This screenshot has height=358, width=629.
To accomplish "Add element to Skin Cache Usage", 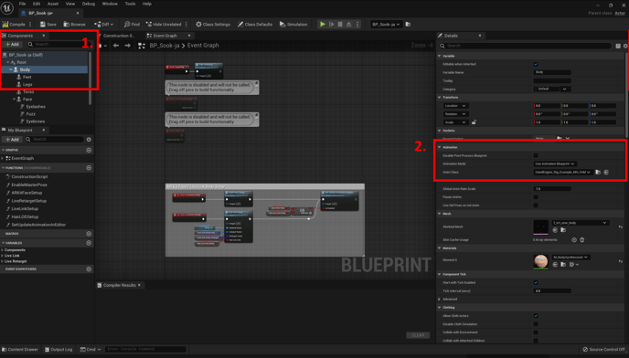I will (x=574, y=240).
